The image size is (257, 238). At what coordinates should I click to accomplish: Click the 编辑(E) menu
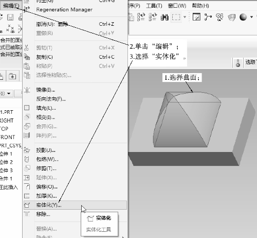(11, 6)
